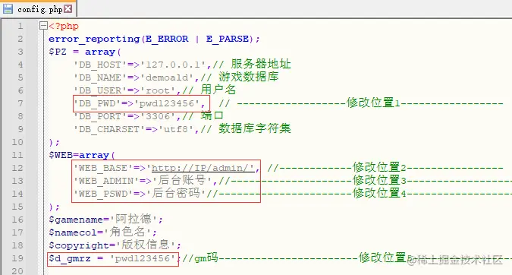Screen dimensions: 512x275
Task: Click the 'WEB_BASE' key
Action: [103, 168]
